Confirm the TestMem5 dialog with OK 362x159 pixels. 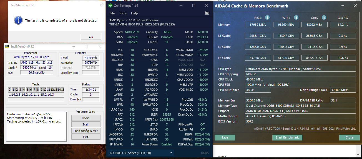[x=91, y=37]
